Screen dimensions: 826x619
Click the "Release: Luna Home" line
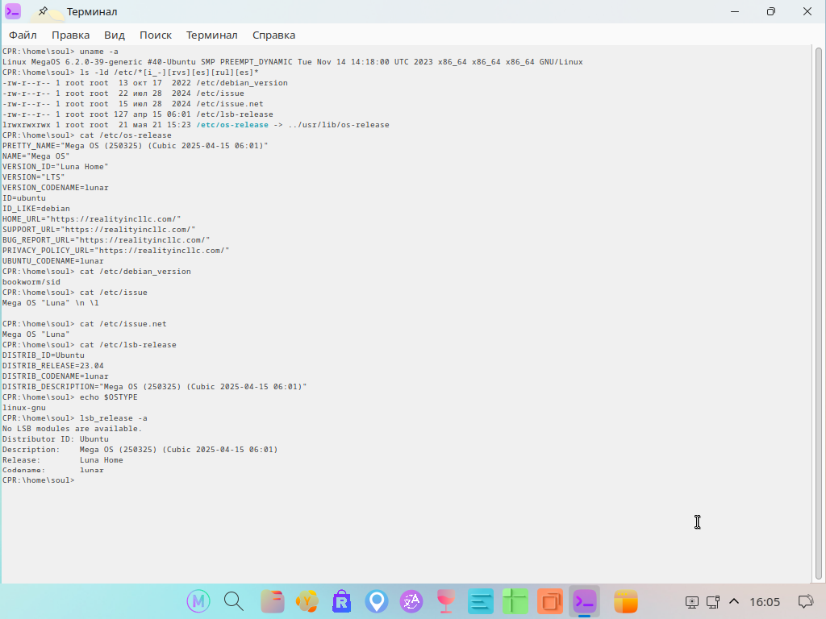(63, 460)
